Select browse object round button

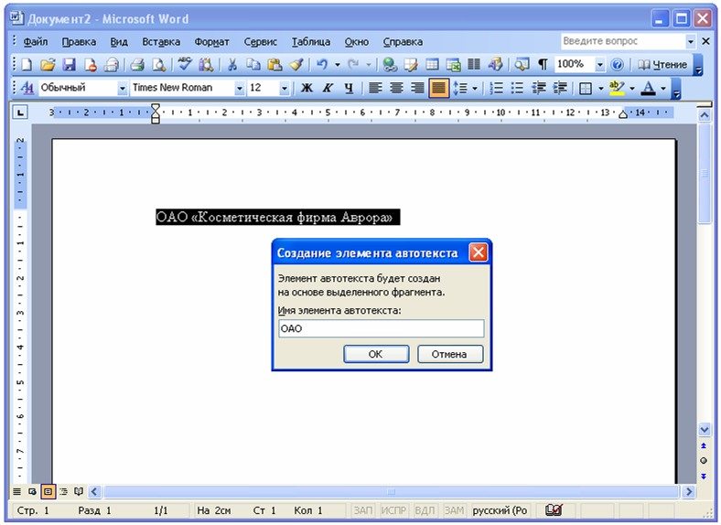[x=704, y=461]
